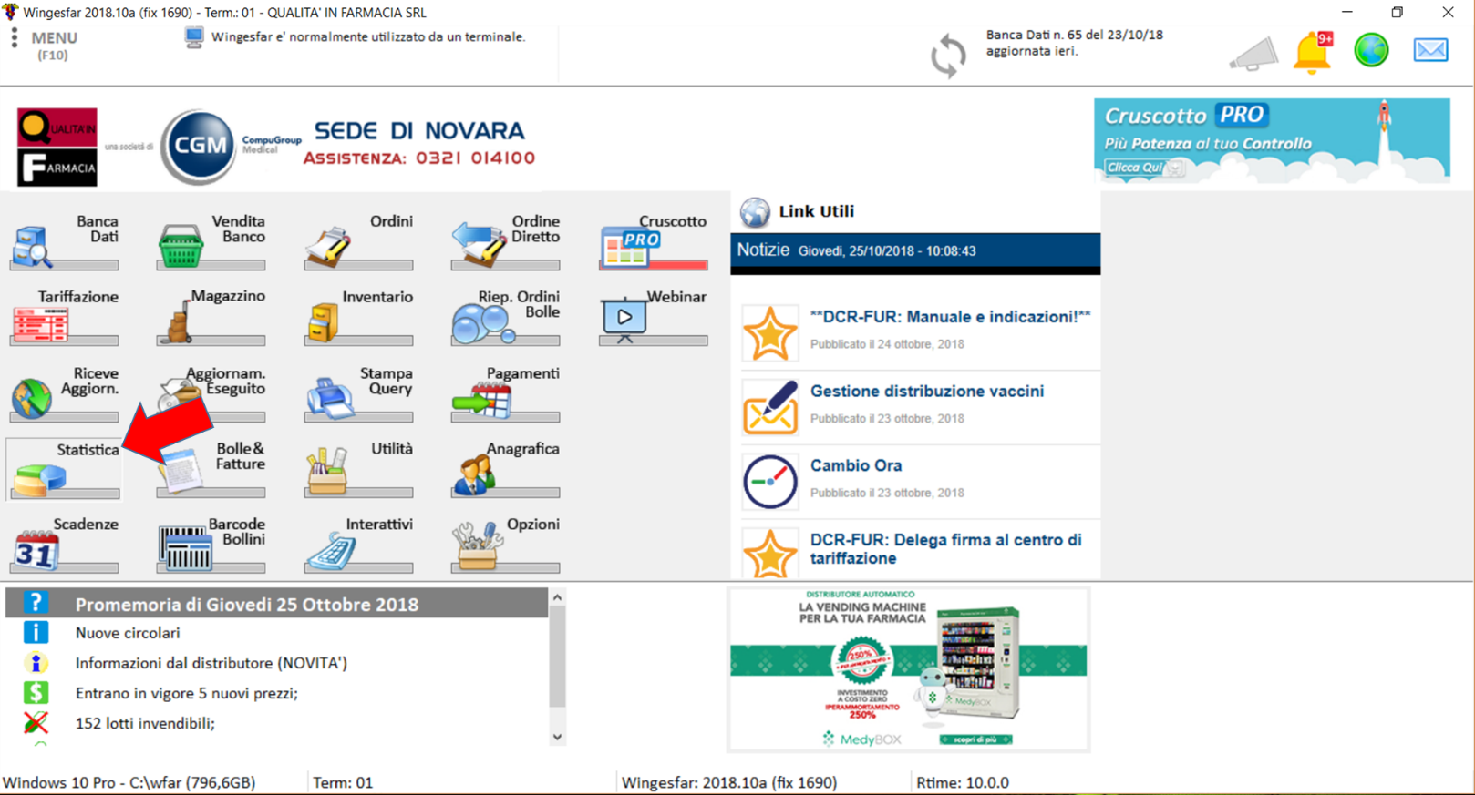
Task: Open the Banca Dati module
Action: pos(64,241)
